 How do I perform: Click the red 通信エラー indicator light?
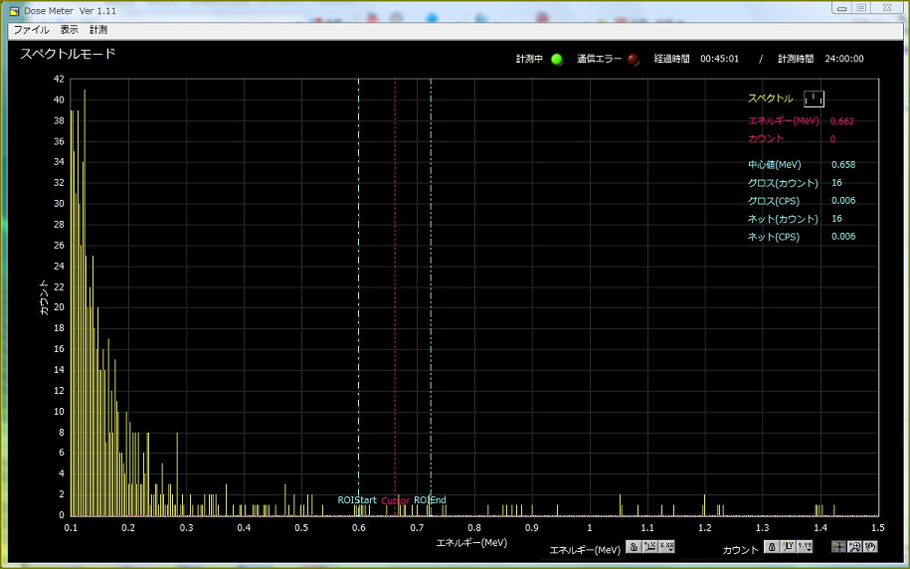click(x=634, y=60)
